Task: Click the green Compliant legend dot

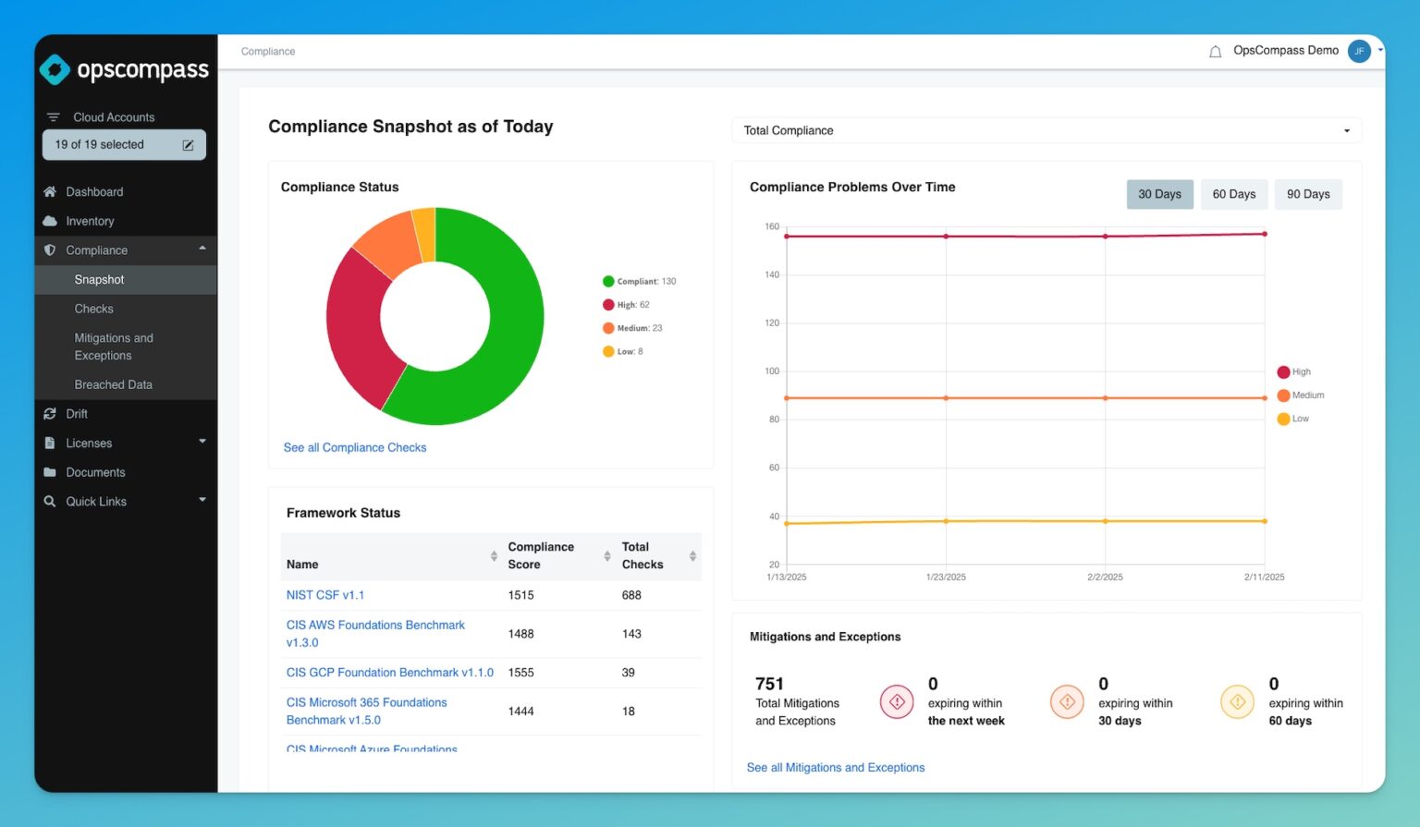Action: point(608,281)
